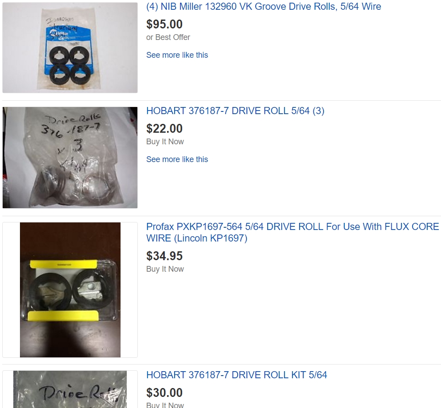Click Buy It Now under the $22.00 price
The width and height of the screenshot is (441, 408).
click(x=165, y=142)
